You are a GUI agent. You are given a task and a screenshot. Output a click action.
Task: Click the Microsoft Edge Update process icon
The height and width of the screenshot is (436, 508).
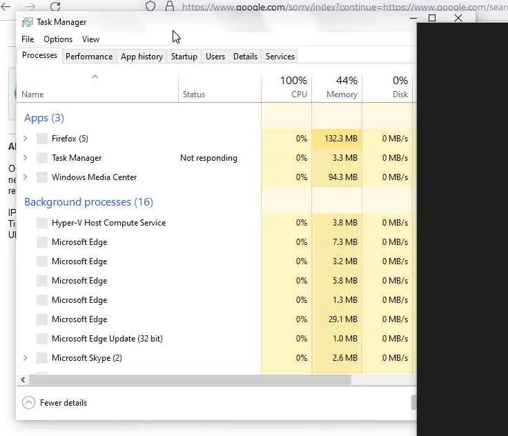(x=42, y=339)
